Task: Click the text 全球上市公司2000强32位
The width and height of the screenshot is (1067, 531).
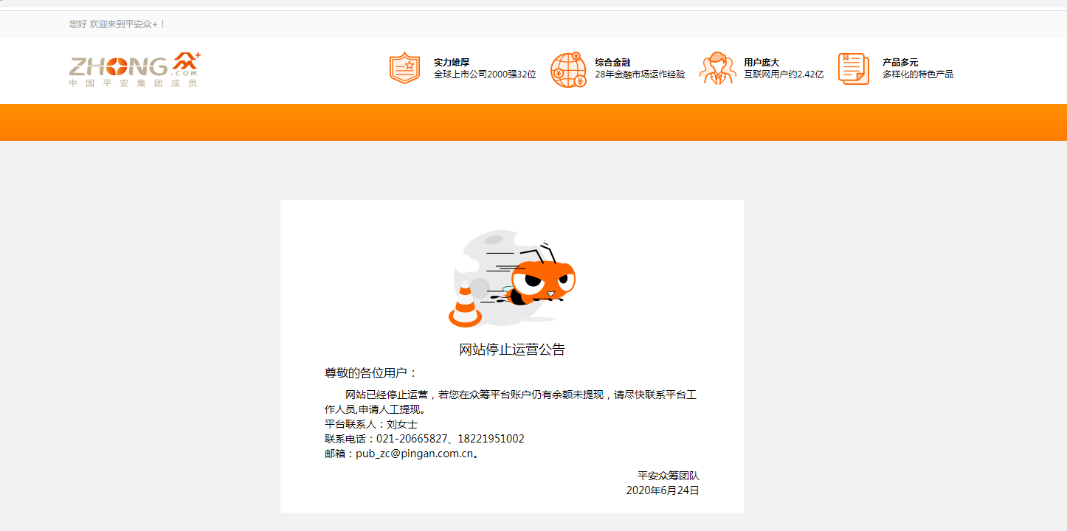Action: [x=486, y=75]
